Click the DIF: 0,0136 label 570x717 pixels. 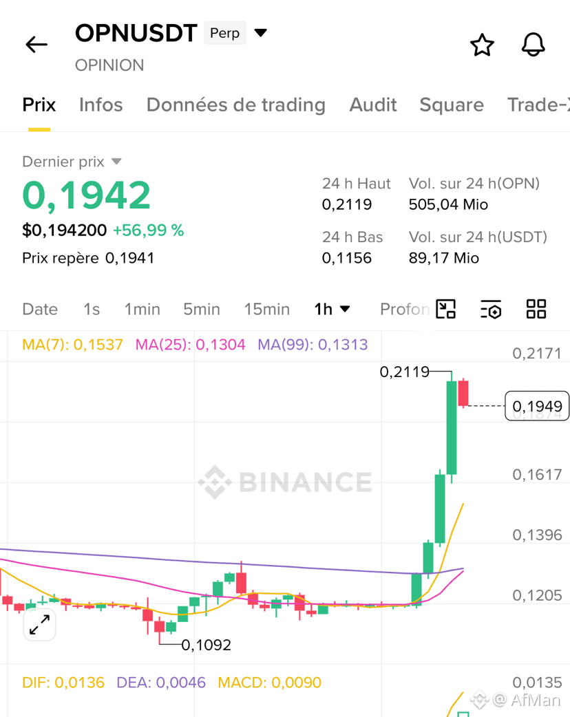pos(63,682)
